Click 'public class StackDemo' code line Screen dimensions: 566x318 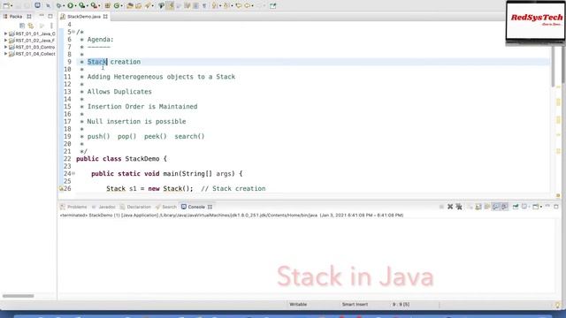121,159
